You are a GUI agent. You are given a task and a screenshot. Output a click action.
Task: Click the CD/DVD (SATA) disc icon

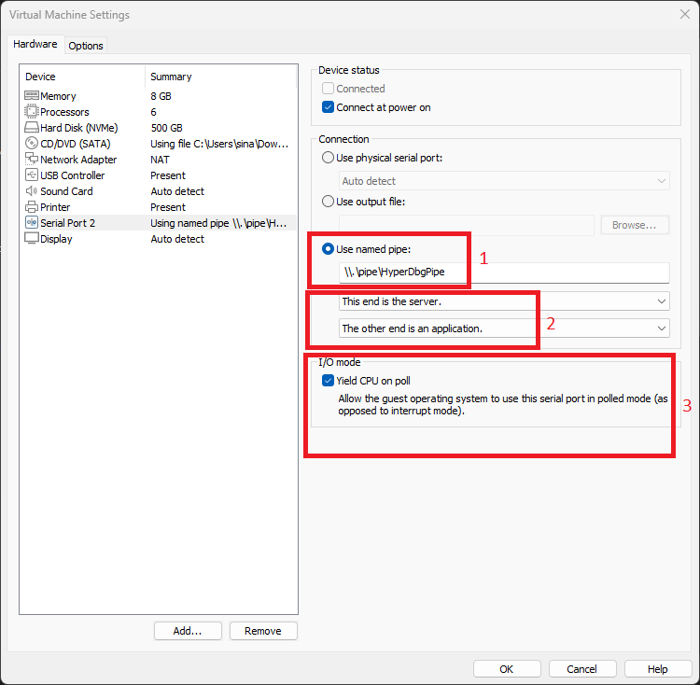click(x=31, y=143)
